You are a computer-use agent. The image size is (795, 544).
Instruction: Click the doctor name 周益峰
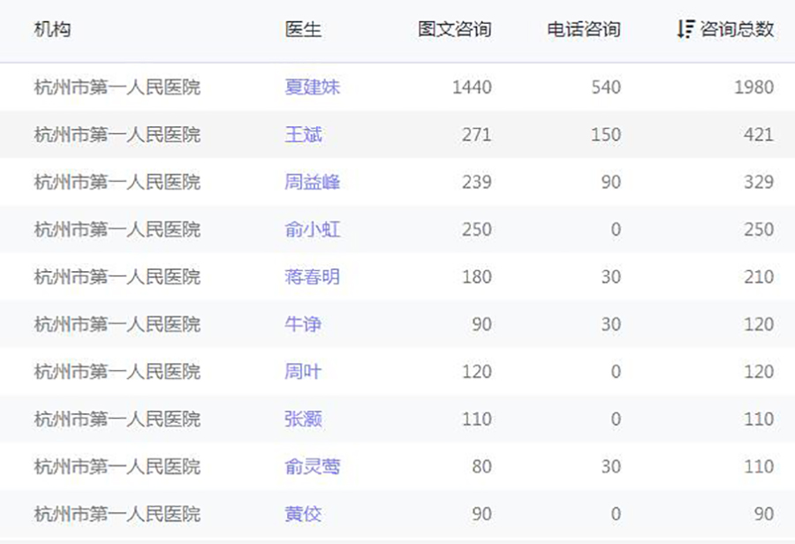(x=312, y=183)
